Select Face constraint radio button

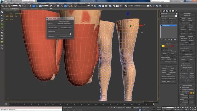pyautogui.click(x=181, y=20)
